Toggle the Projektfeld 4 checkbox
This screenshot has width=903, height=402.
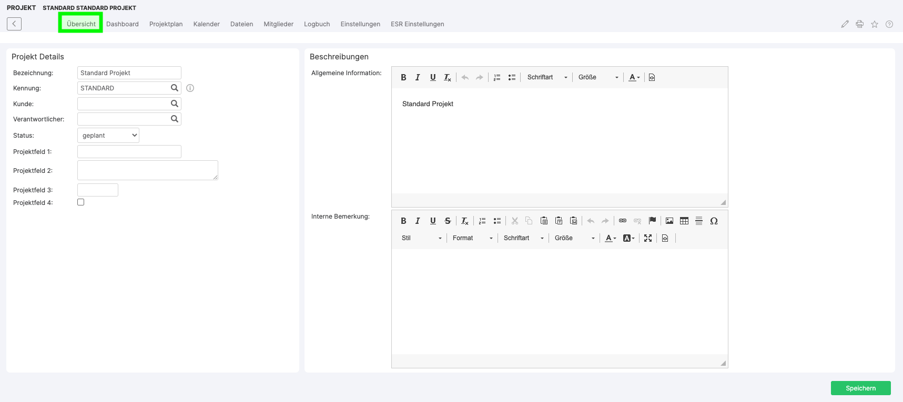(81, 202)
